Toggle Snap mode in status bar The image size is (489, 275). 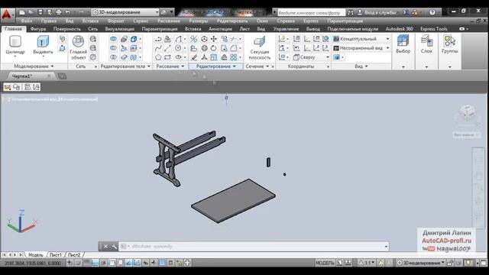78,263
